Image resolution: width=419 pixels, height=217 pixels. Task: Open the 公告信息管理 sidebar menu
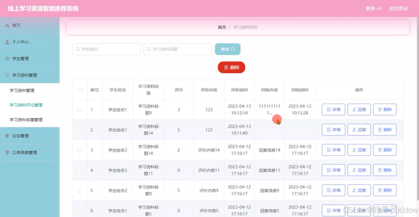point(30,152)
